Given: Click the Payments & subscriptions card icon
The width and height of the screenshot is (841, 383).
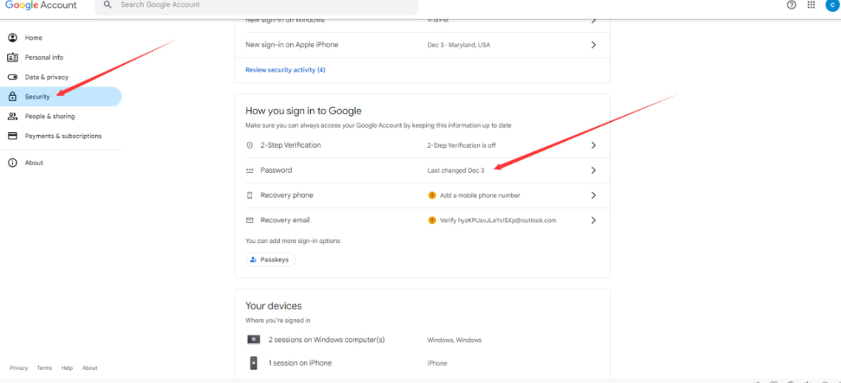Looking at the screenshot, I should (13, 136).
